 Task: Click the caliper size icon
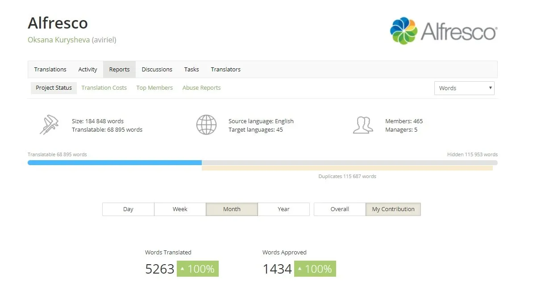click(49, 125)
